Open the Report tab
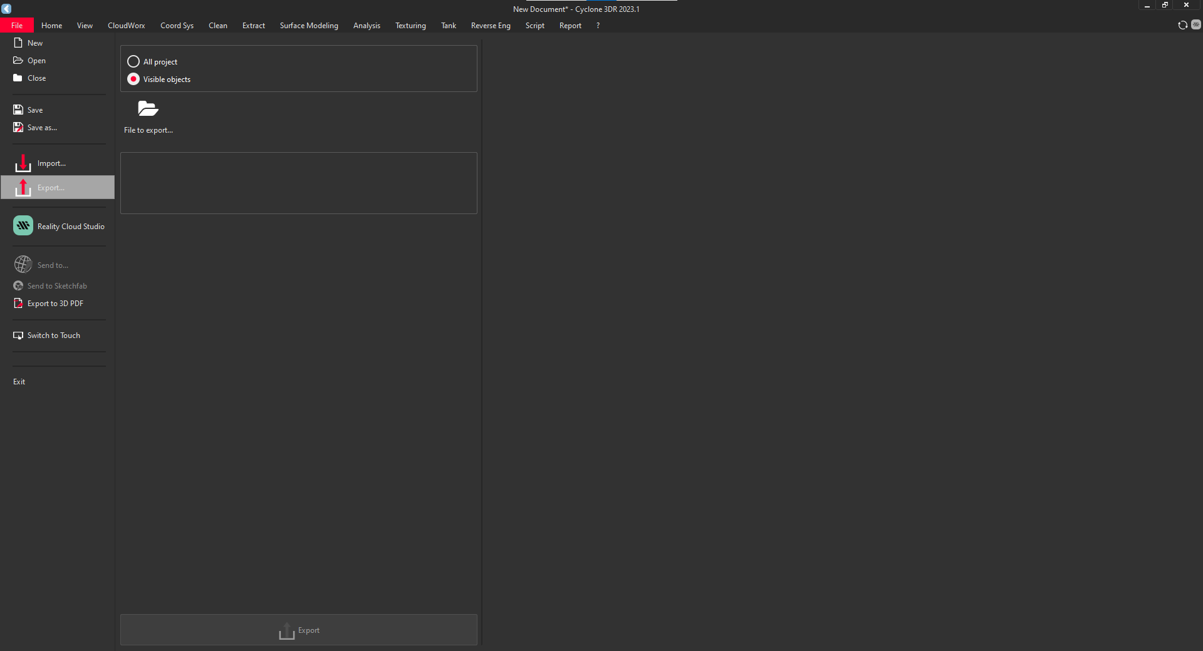Viewport: 1203px width, 651px height. tap(570, 26)
